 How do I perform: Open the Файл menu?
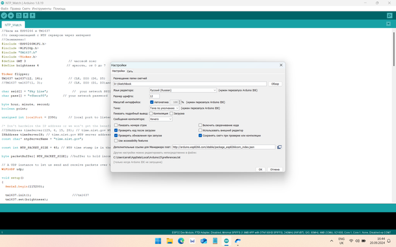(4, 9)
